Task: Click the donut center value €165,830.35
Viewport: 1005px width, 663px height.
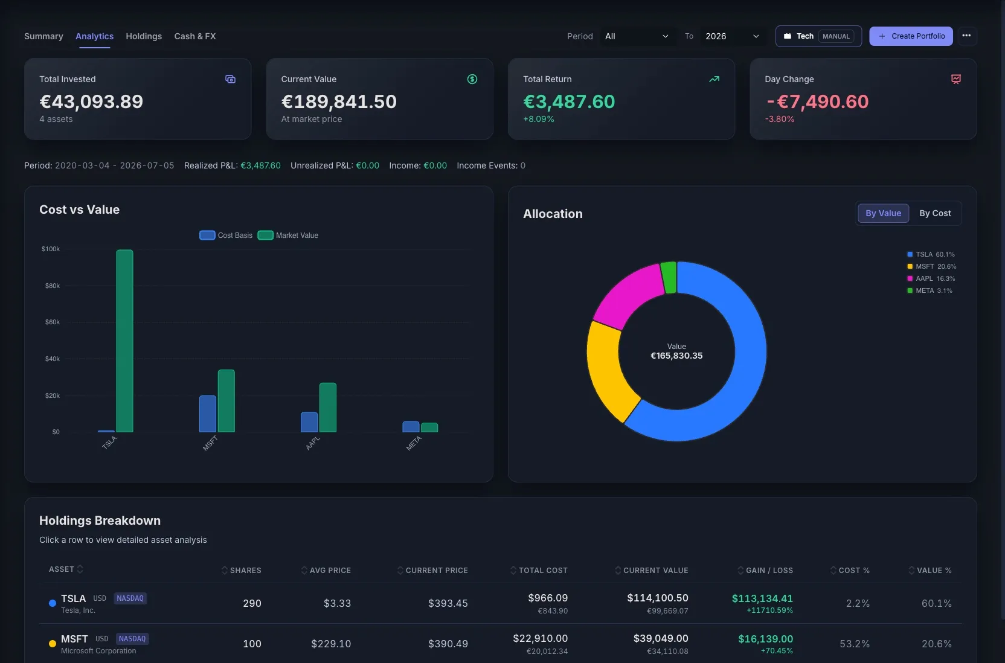Action: (x=676, y=356)
